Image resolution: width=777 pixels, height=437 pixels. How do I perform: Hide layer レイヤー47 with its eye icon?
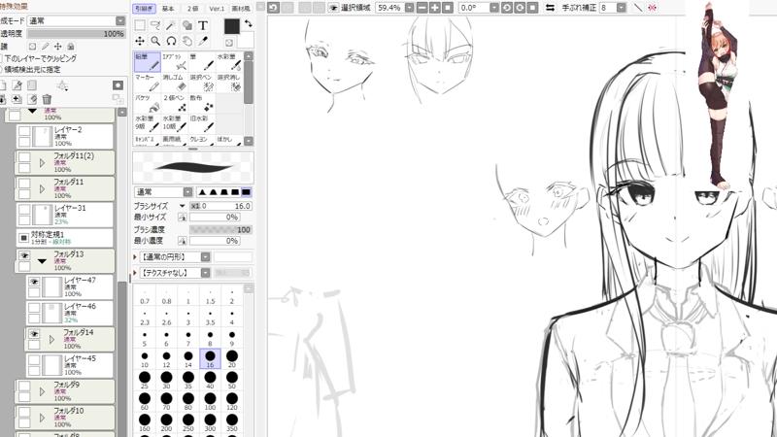click(34, 282)
